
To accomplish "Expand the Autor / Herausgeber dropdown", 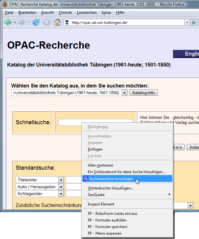I will (x=61, y=187).
